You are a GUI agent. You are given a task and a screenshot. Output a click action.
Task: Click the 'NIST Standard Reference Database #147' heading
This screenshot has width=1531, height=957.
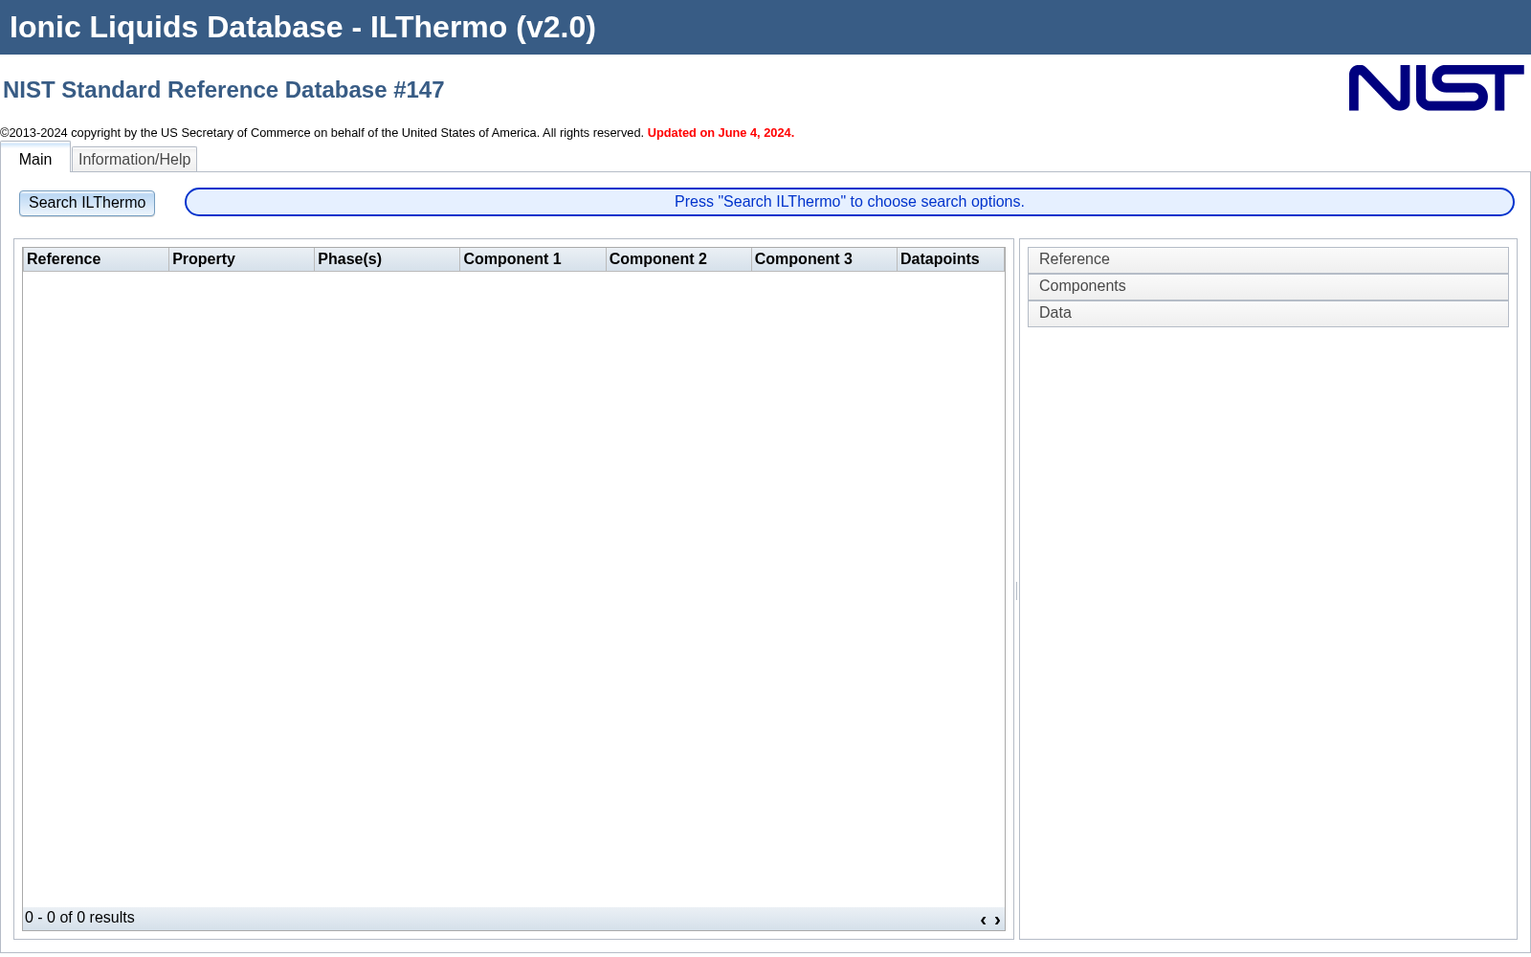pos(224,90)
